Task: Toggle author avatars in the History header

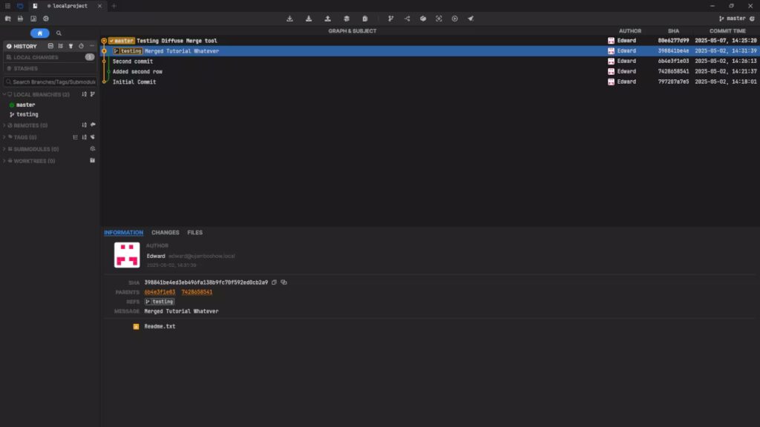Action: click(x=50, y=45)
